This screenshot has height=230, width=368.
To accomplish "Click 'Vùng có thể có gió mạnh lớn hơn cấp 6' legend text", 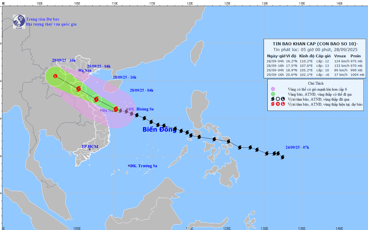I will click(317, 89).
